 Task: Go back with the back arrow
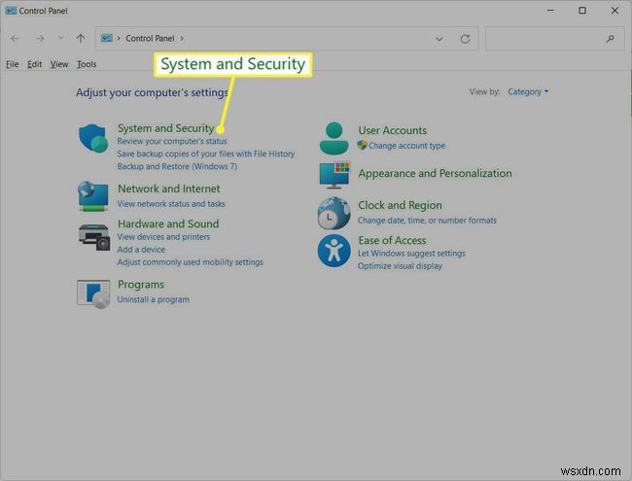click(x=15, y=39)
